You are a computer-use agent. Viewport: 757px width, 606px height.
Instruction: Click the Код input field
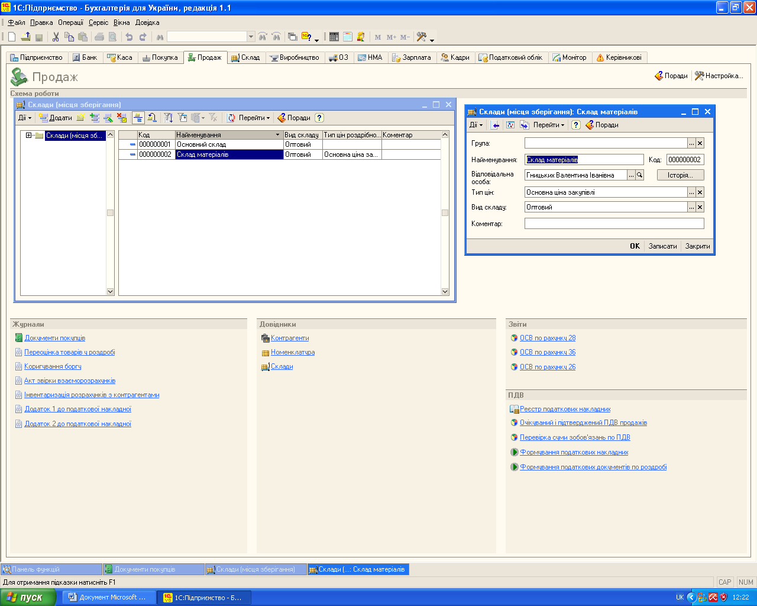[685, 160]
